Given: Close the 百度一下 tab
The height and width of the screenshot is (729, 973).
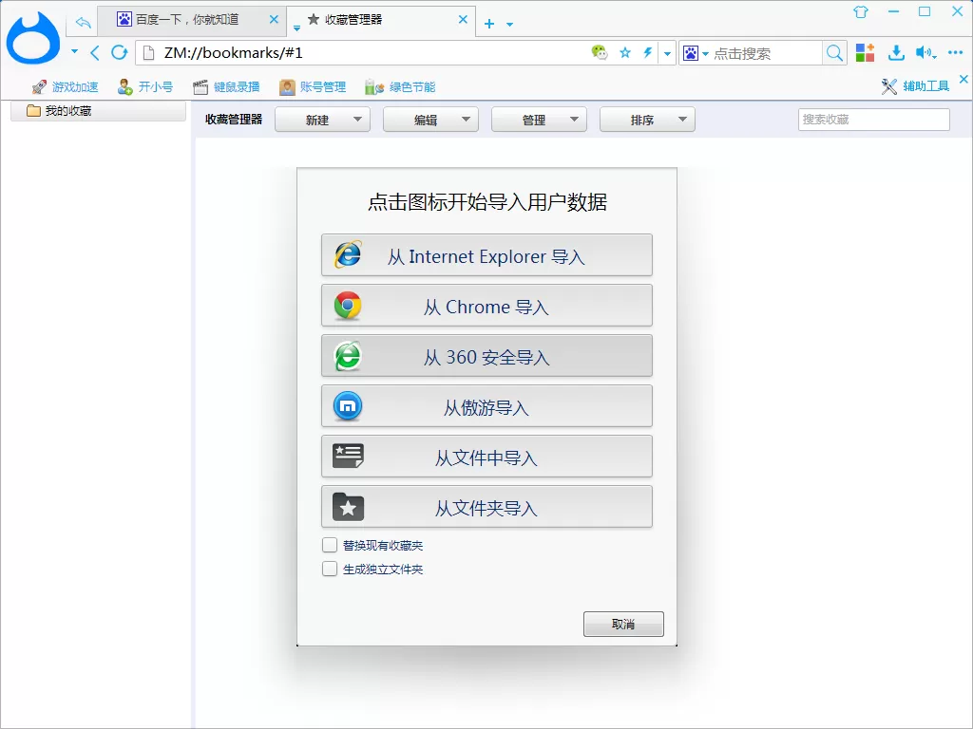Looking at the screenshot, I should (274, 20).
